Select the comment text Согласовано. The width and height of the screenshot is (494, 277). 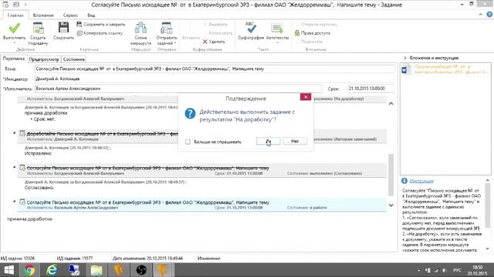tap(39, 188)
